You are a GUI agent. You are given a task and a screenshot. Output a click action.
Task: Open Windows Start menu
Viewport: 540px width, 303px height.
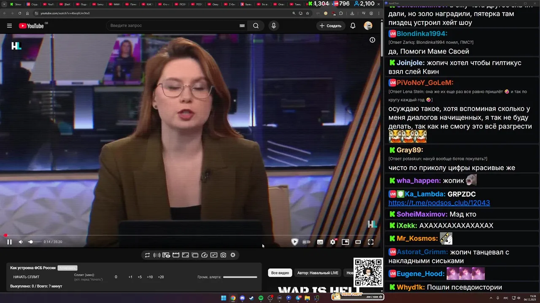tap(224, 298)
